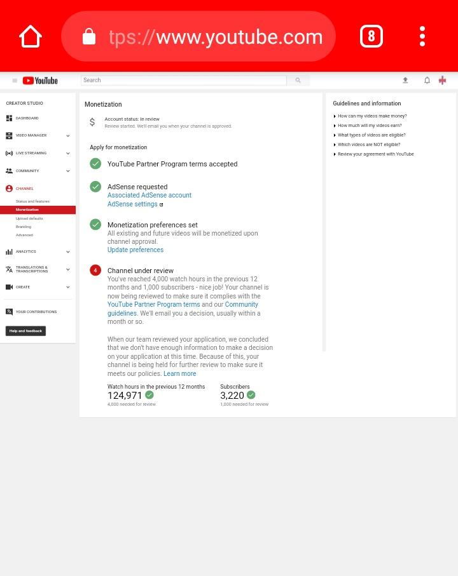This screenshot has height=576, width=458.
Task: Open the notifications bell
Action: [x=427, y=80]
